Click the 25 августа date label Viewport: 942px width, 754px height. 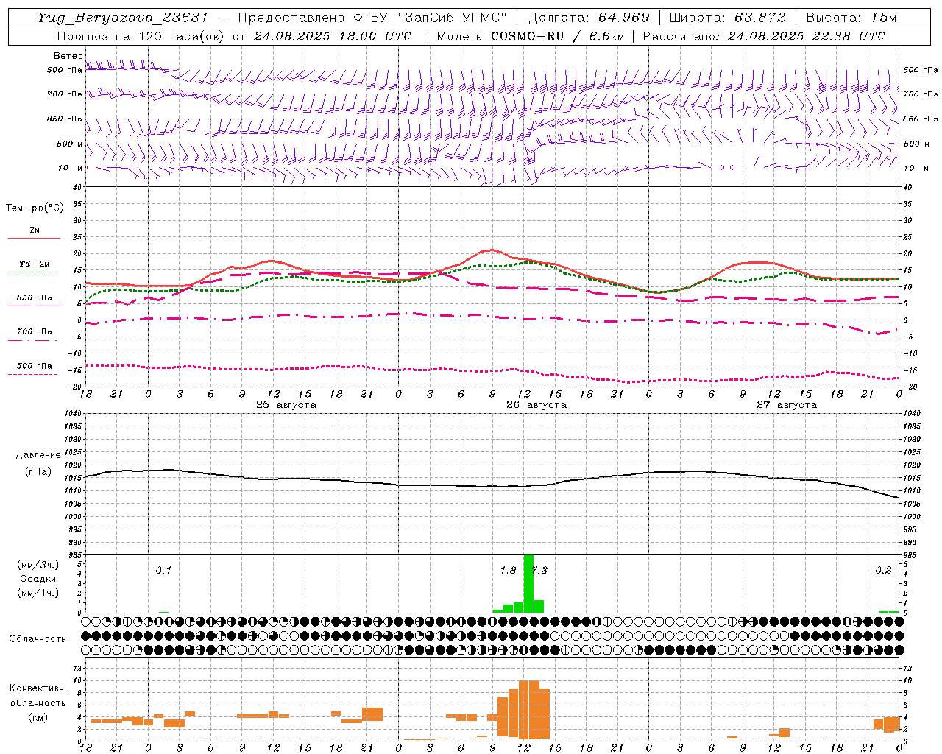tap(286, 405)
